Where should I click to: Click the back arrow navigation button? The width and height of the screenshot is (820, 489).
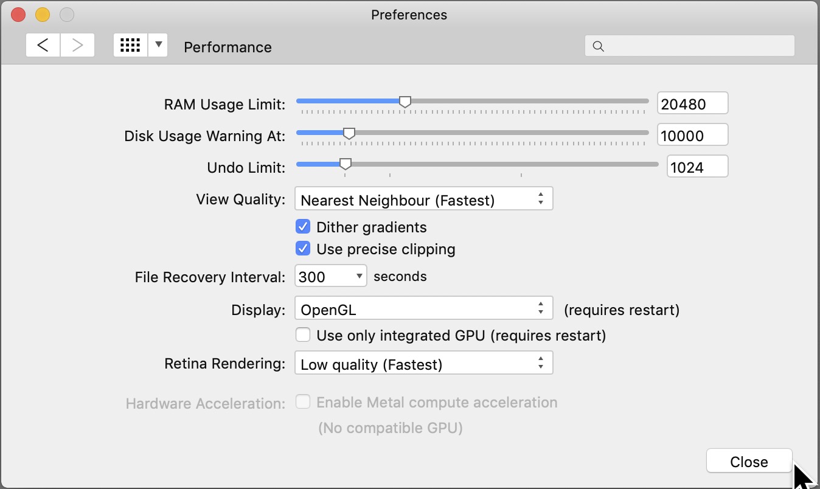click(x=43, y=46)
